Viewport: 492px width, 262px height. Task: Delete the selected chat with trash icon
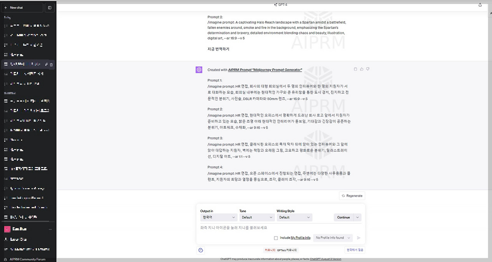click(51, 64)
